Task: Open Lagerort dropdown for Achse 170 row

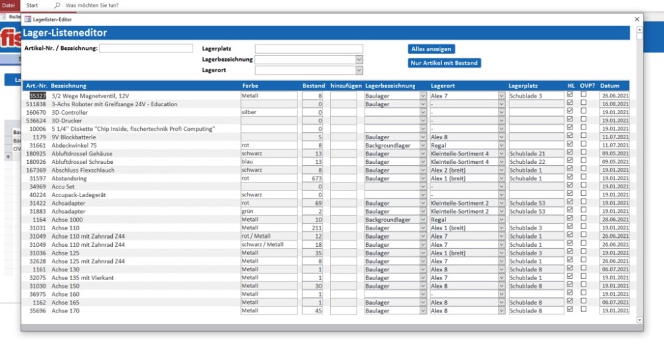Action: point(501,311)
